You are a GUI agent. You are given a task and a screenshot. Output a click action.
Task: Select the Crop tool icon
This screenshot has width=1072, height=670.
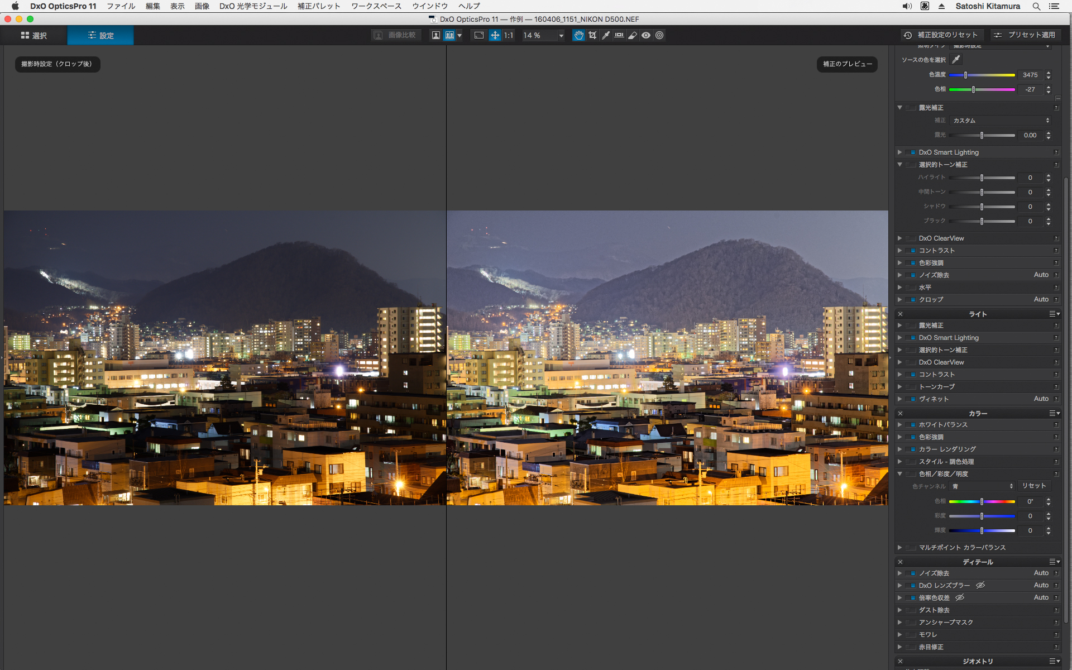click(592, 35)
